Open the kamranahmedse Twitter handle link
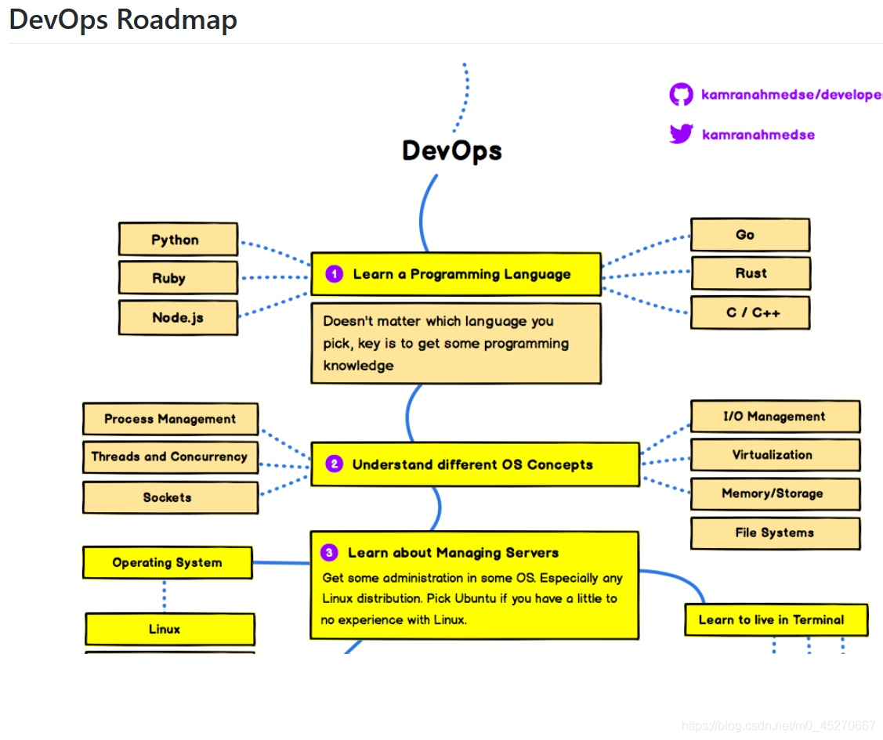This screenshot has width=883, height=740. 758,135
